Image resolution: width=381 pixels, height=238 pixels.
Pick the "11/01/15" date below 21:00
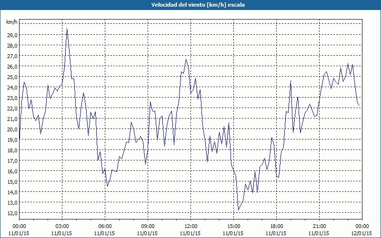coord(319,233)
